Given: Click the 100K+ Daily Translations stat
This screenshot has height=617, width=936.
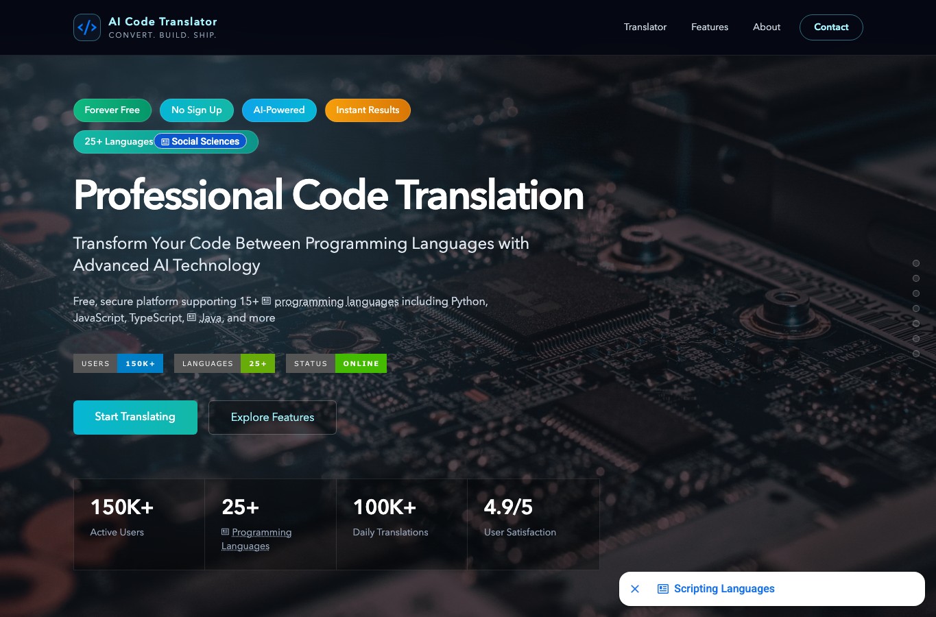Looking at the screenshot, I should click(x=402, y=524).
